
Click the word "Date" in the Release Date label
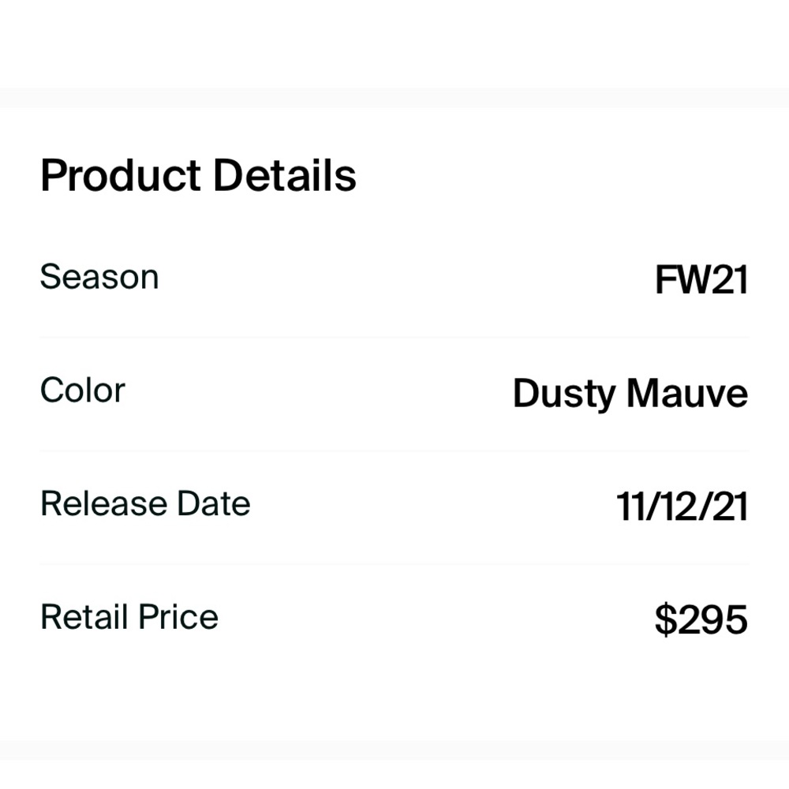213,503
